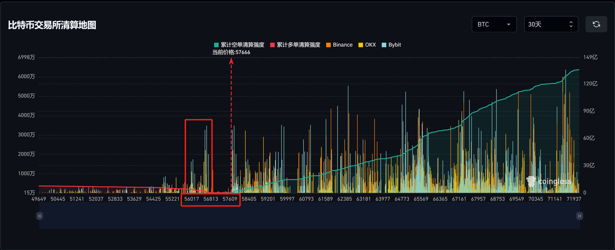This screenshot has height=250, width=615.
Task: Toggle 累计多单清算强度 legend series
Action: coord(295,45)
